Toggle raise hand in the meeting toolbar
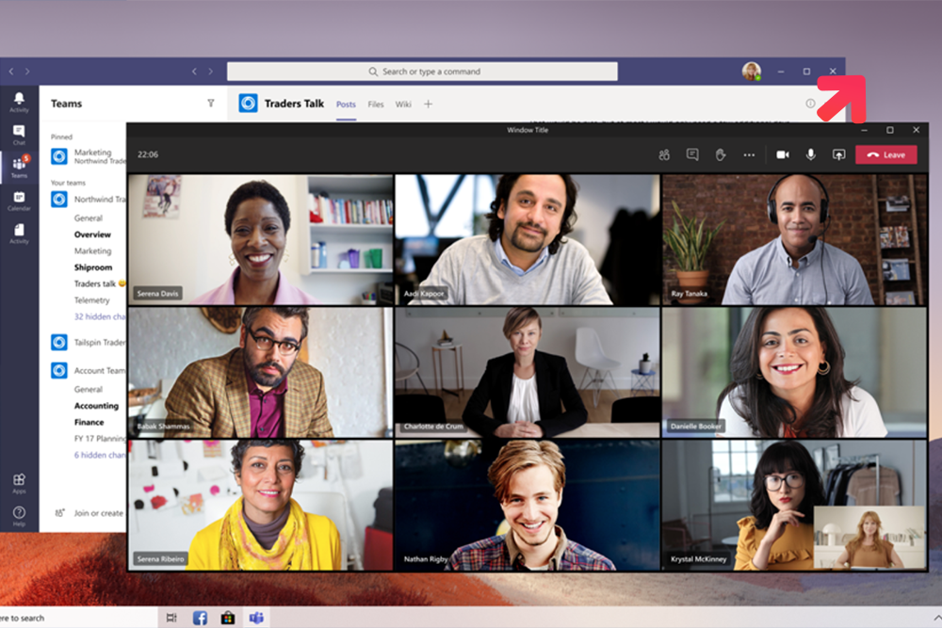The image size is (942, 628). click(x=721, y=155)
